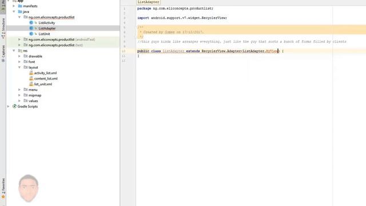Click the '//this guys kinda like' comment line
Viewport: 366px width, 206px height.
coord(242,42)
